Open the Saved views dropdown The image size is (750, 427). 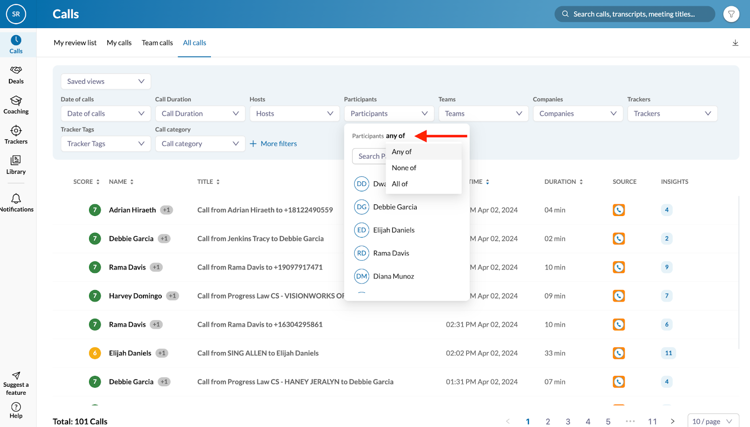[105, 81]
